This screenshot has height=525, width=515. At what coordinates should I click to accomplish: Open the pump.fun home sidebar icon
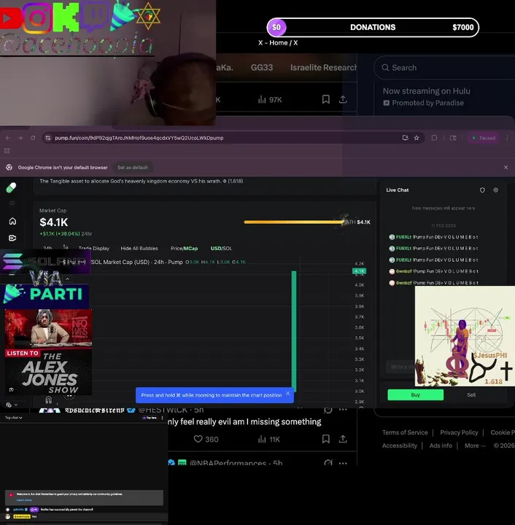pos(12,221)
